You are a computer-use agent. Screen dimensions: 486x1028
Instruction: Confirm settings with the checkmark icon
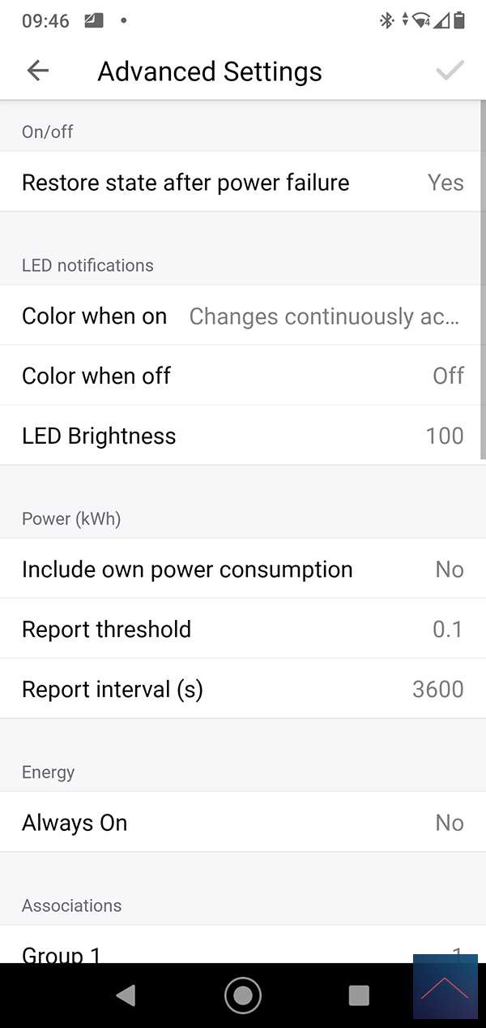pyautogui.click(x=450, y=71)
